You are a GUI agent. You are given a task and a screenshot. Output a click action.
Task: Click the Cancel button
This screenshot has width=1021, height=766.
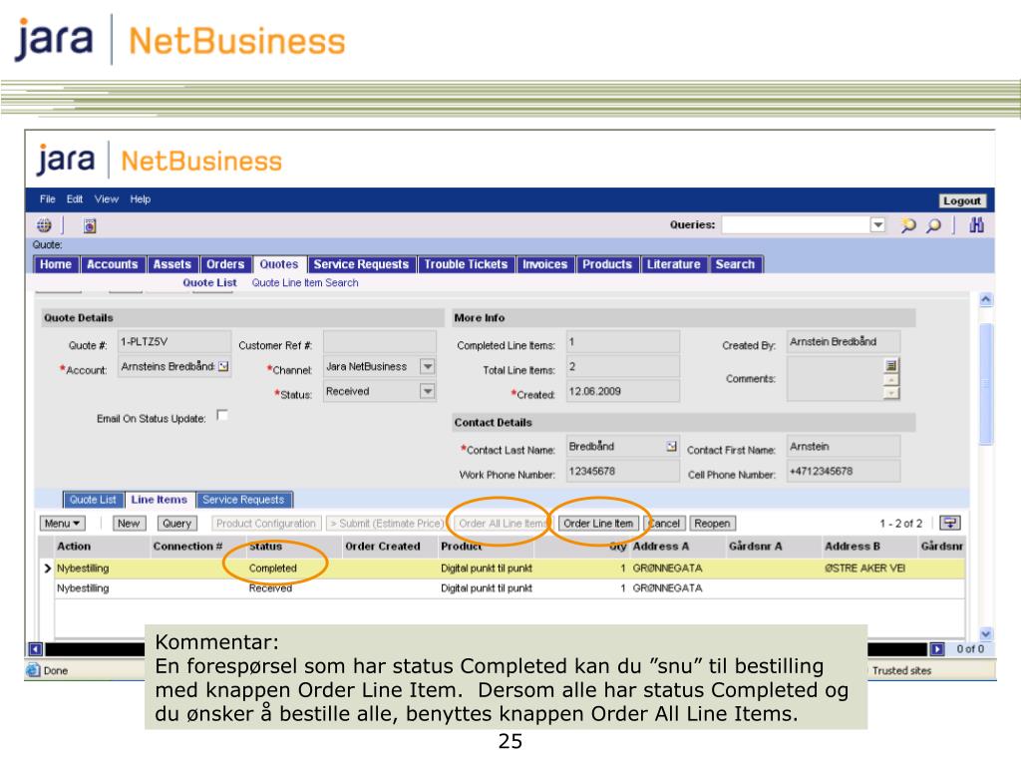tap(663, 523)
